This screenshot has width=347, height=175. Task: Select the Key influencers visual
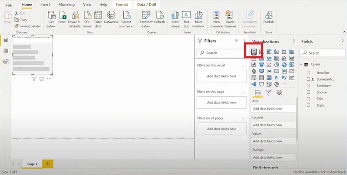[x=292, y=78]
